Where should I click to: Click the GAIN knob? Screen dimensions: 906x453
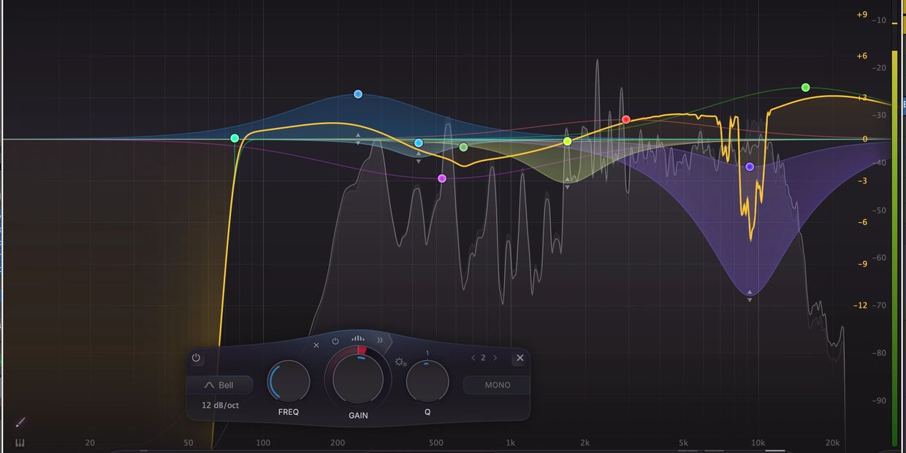[358, 379]
